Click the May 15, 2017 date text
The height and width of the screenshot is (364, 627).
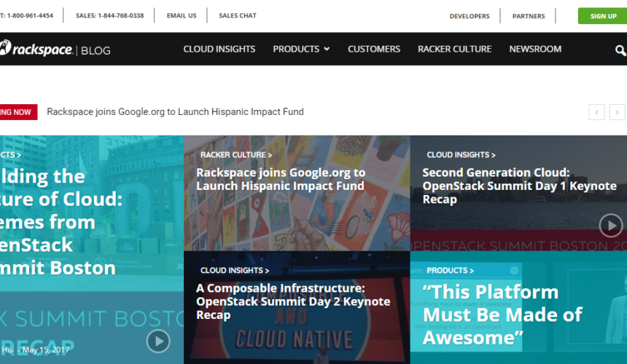46,350
